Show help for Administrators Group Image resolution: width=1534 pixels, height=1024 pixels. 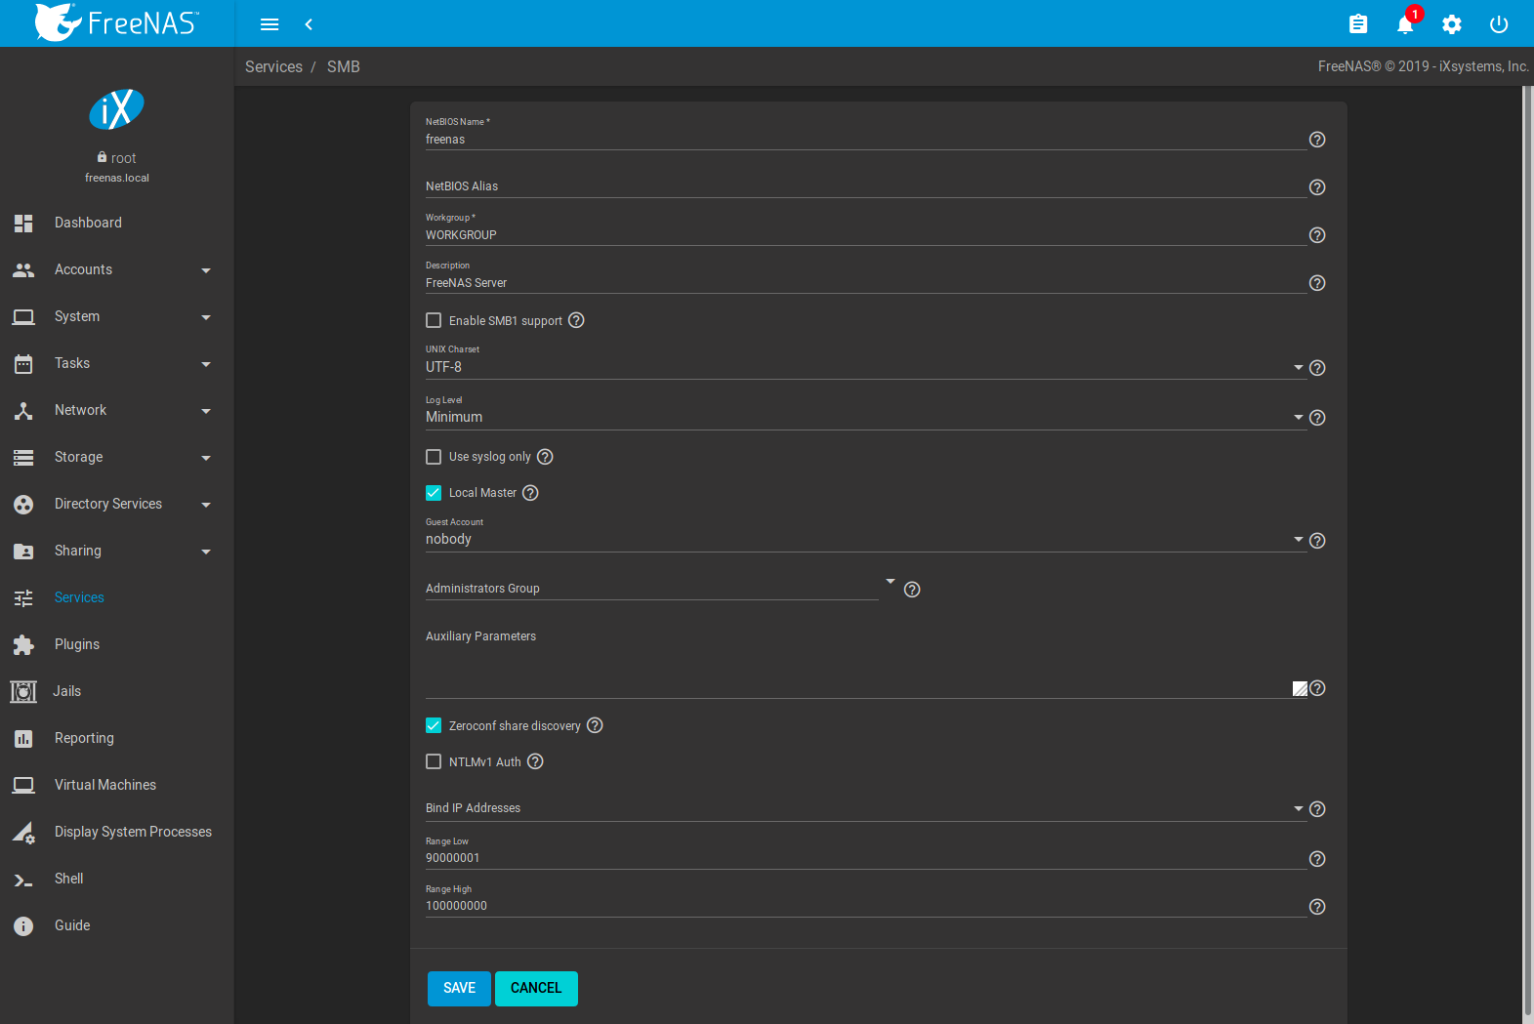(912, 590)
